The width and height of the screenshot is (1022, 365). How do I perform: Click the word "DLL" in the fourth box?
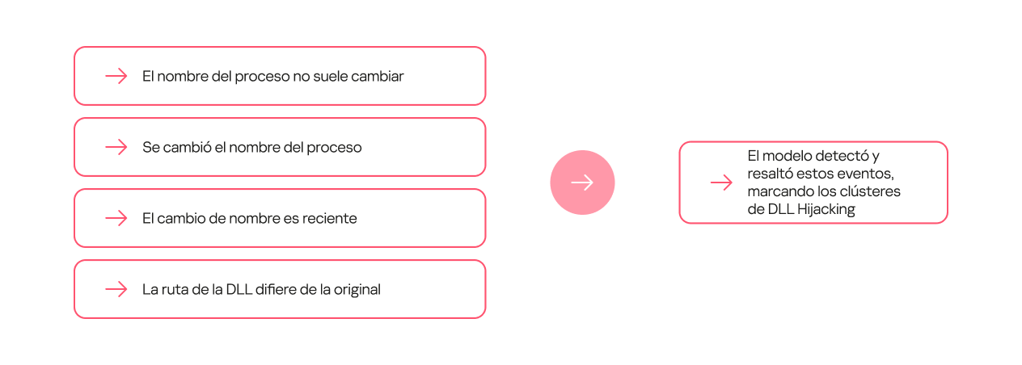pos(239,289)
